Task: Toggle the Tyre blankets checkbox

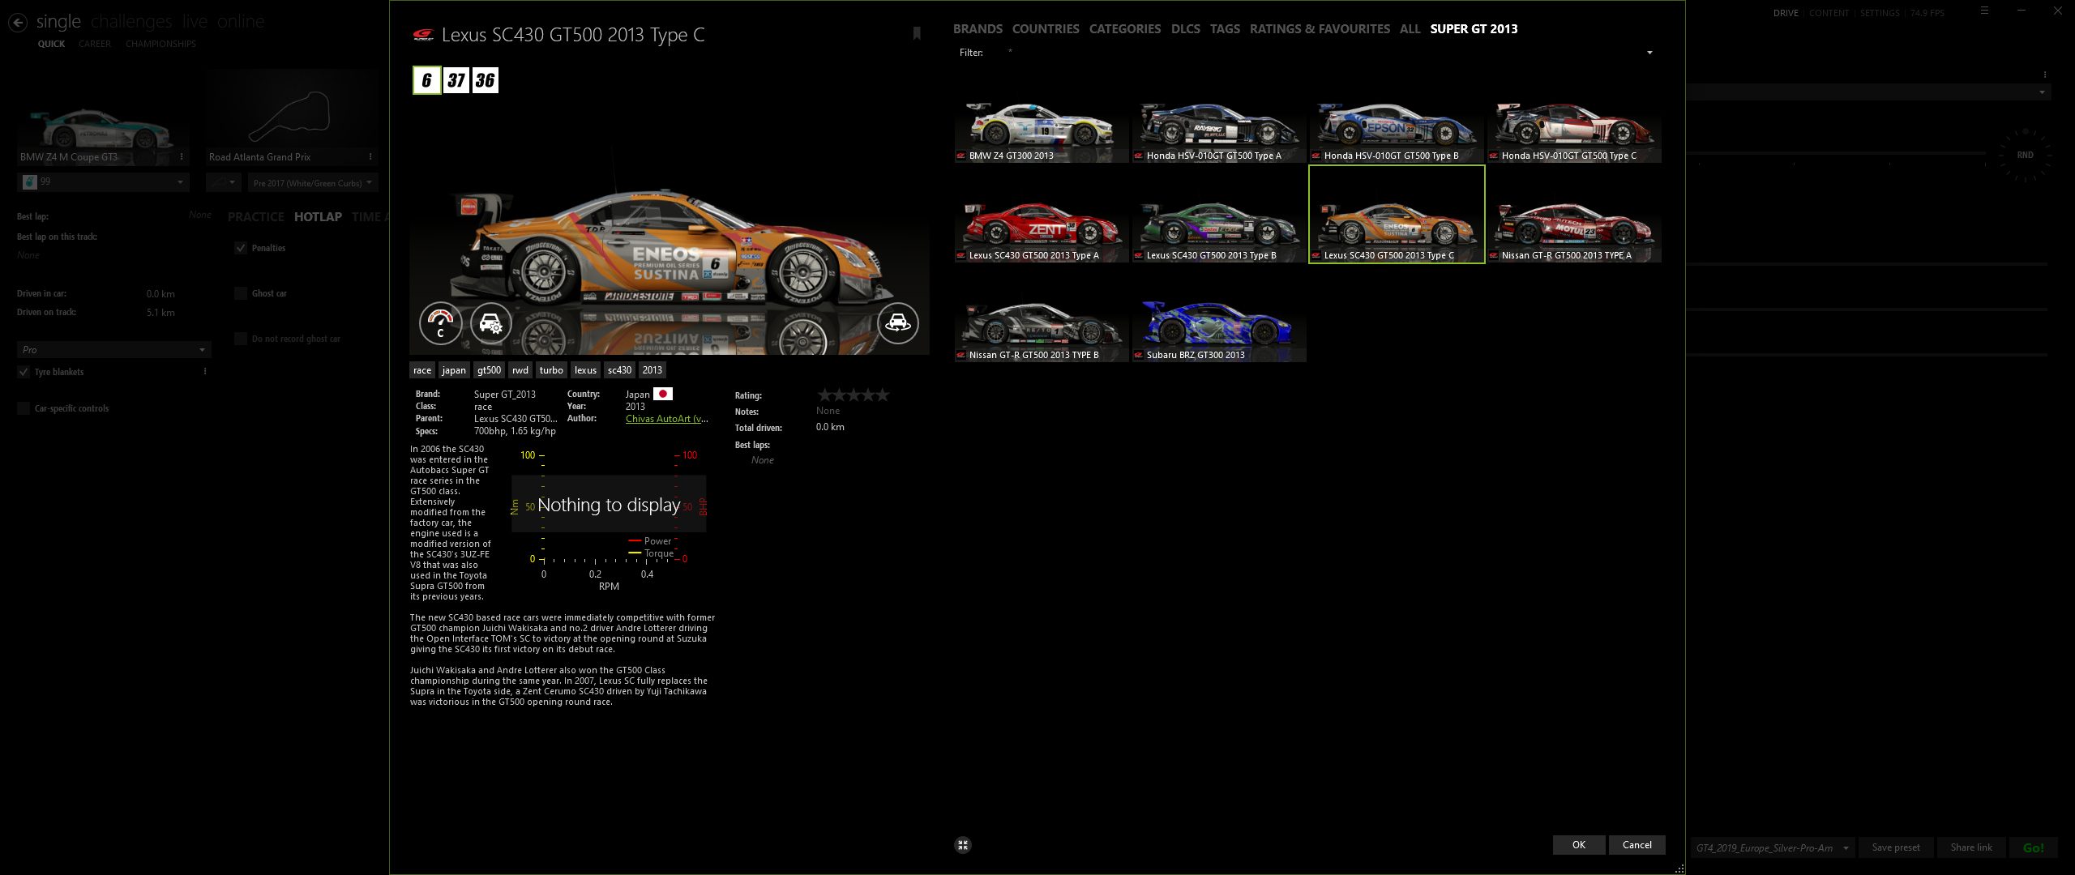Action: [x=24, y=372]
